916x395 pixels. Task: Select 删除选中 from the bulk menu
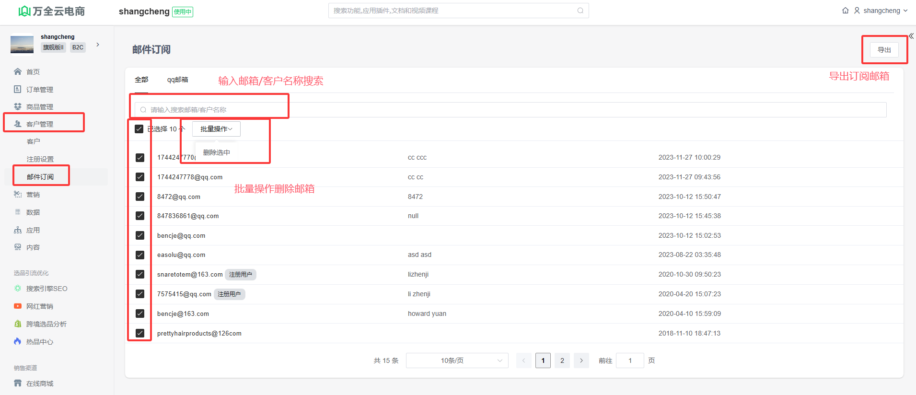tap(217, 152)
